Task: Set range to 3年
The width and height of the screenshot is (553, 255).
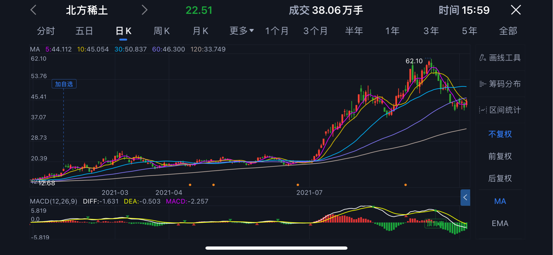Action: coord(431,31)
